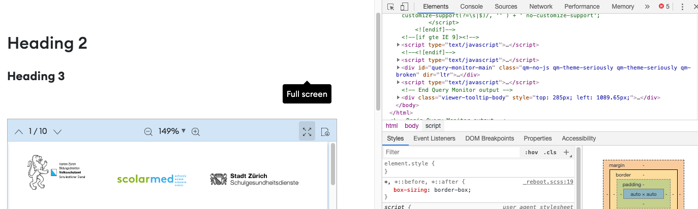Click the scolarmed logo in document

pos(153,180)
